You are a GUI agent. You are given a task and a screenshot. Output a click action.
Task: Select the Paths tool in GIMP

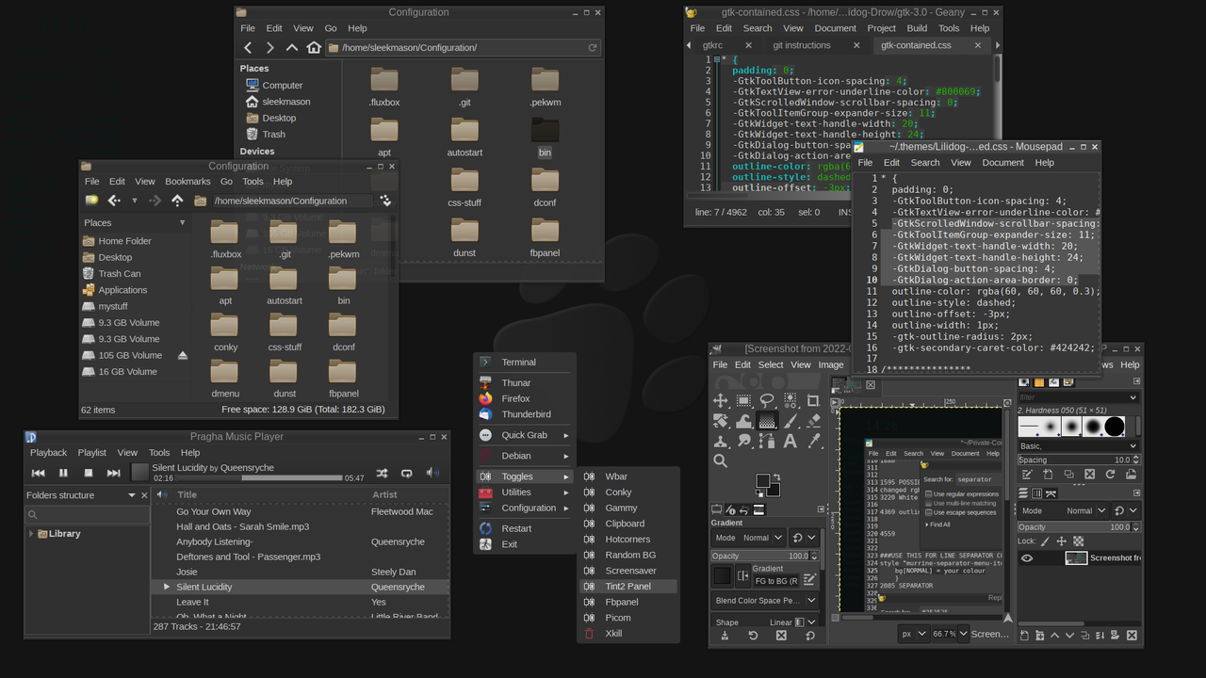pos(767,441)
